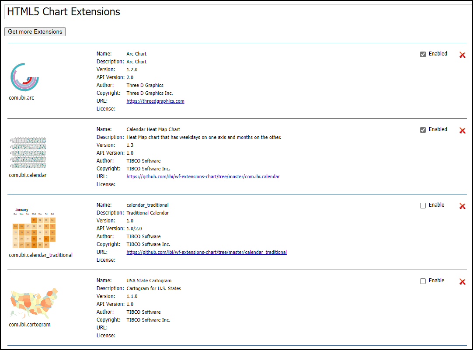Click the com.ibi.calendar_traditional ID label

[41, 255]
